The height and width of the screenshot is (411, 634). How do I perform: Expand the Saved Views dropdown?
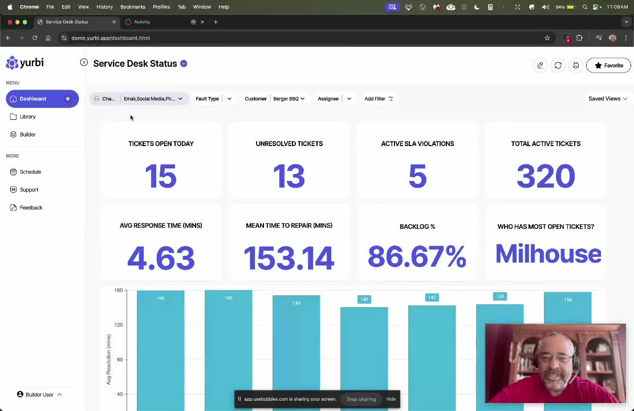coord(608,99)
